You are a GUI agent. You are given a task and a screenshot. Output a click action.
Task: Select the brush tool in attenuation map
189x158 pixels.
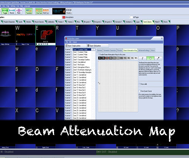pos(158,58)
